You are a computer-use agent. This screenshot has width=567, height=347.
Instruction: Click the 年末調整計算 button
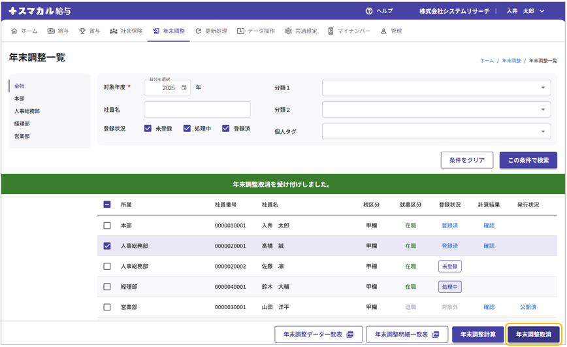tap(478, 335)
